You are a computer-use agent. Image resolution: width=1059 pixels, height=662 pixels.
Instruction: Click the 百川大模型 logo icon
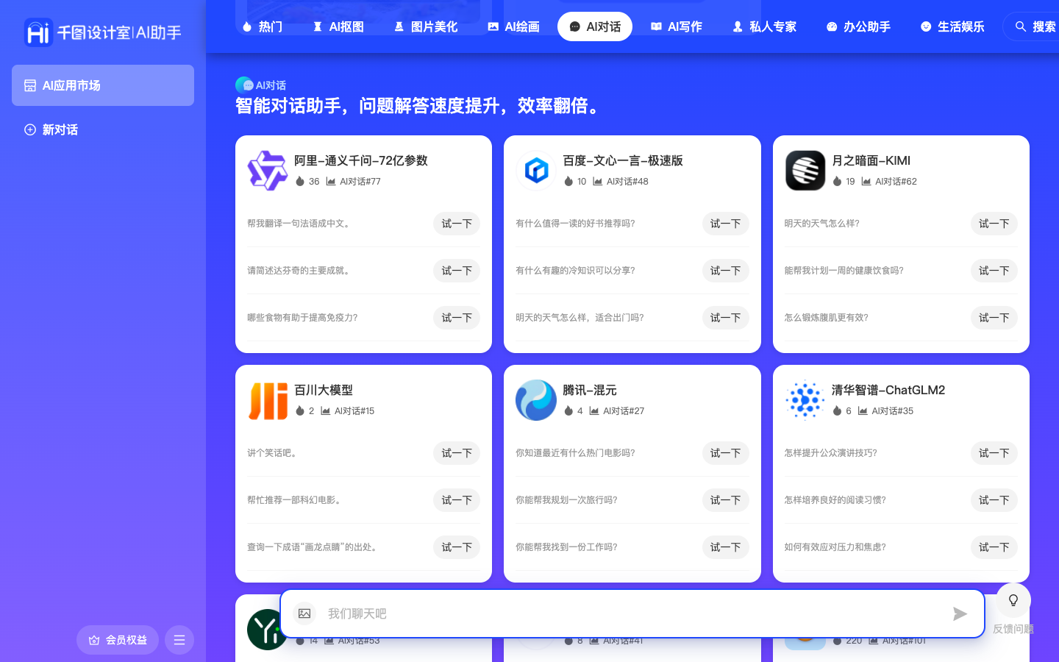pyautogui.click(x=268, y=400)
